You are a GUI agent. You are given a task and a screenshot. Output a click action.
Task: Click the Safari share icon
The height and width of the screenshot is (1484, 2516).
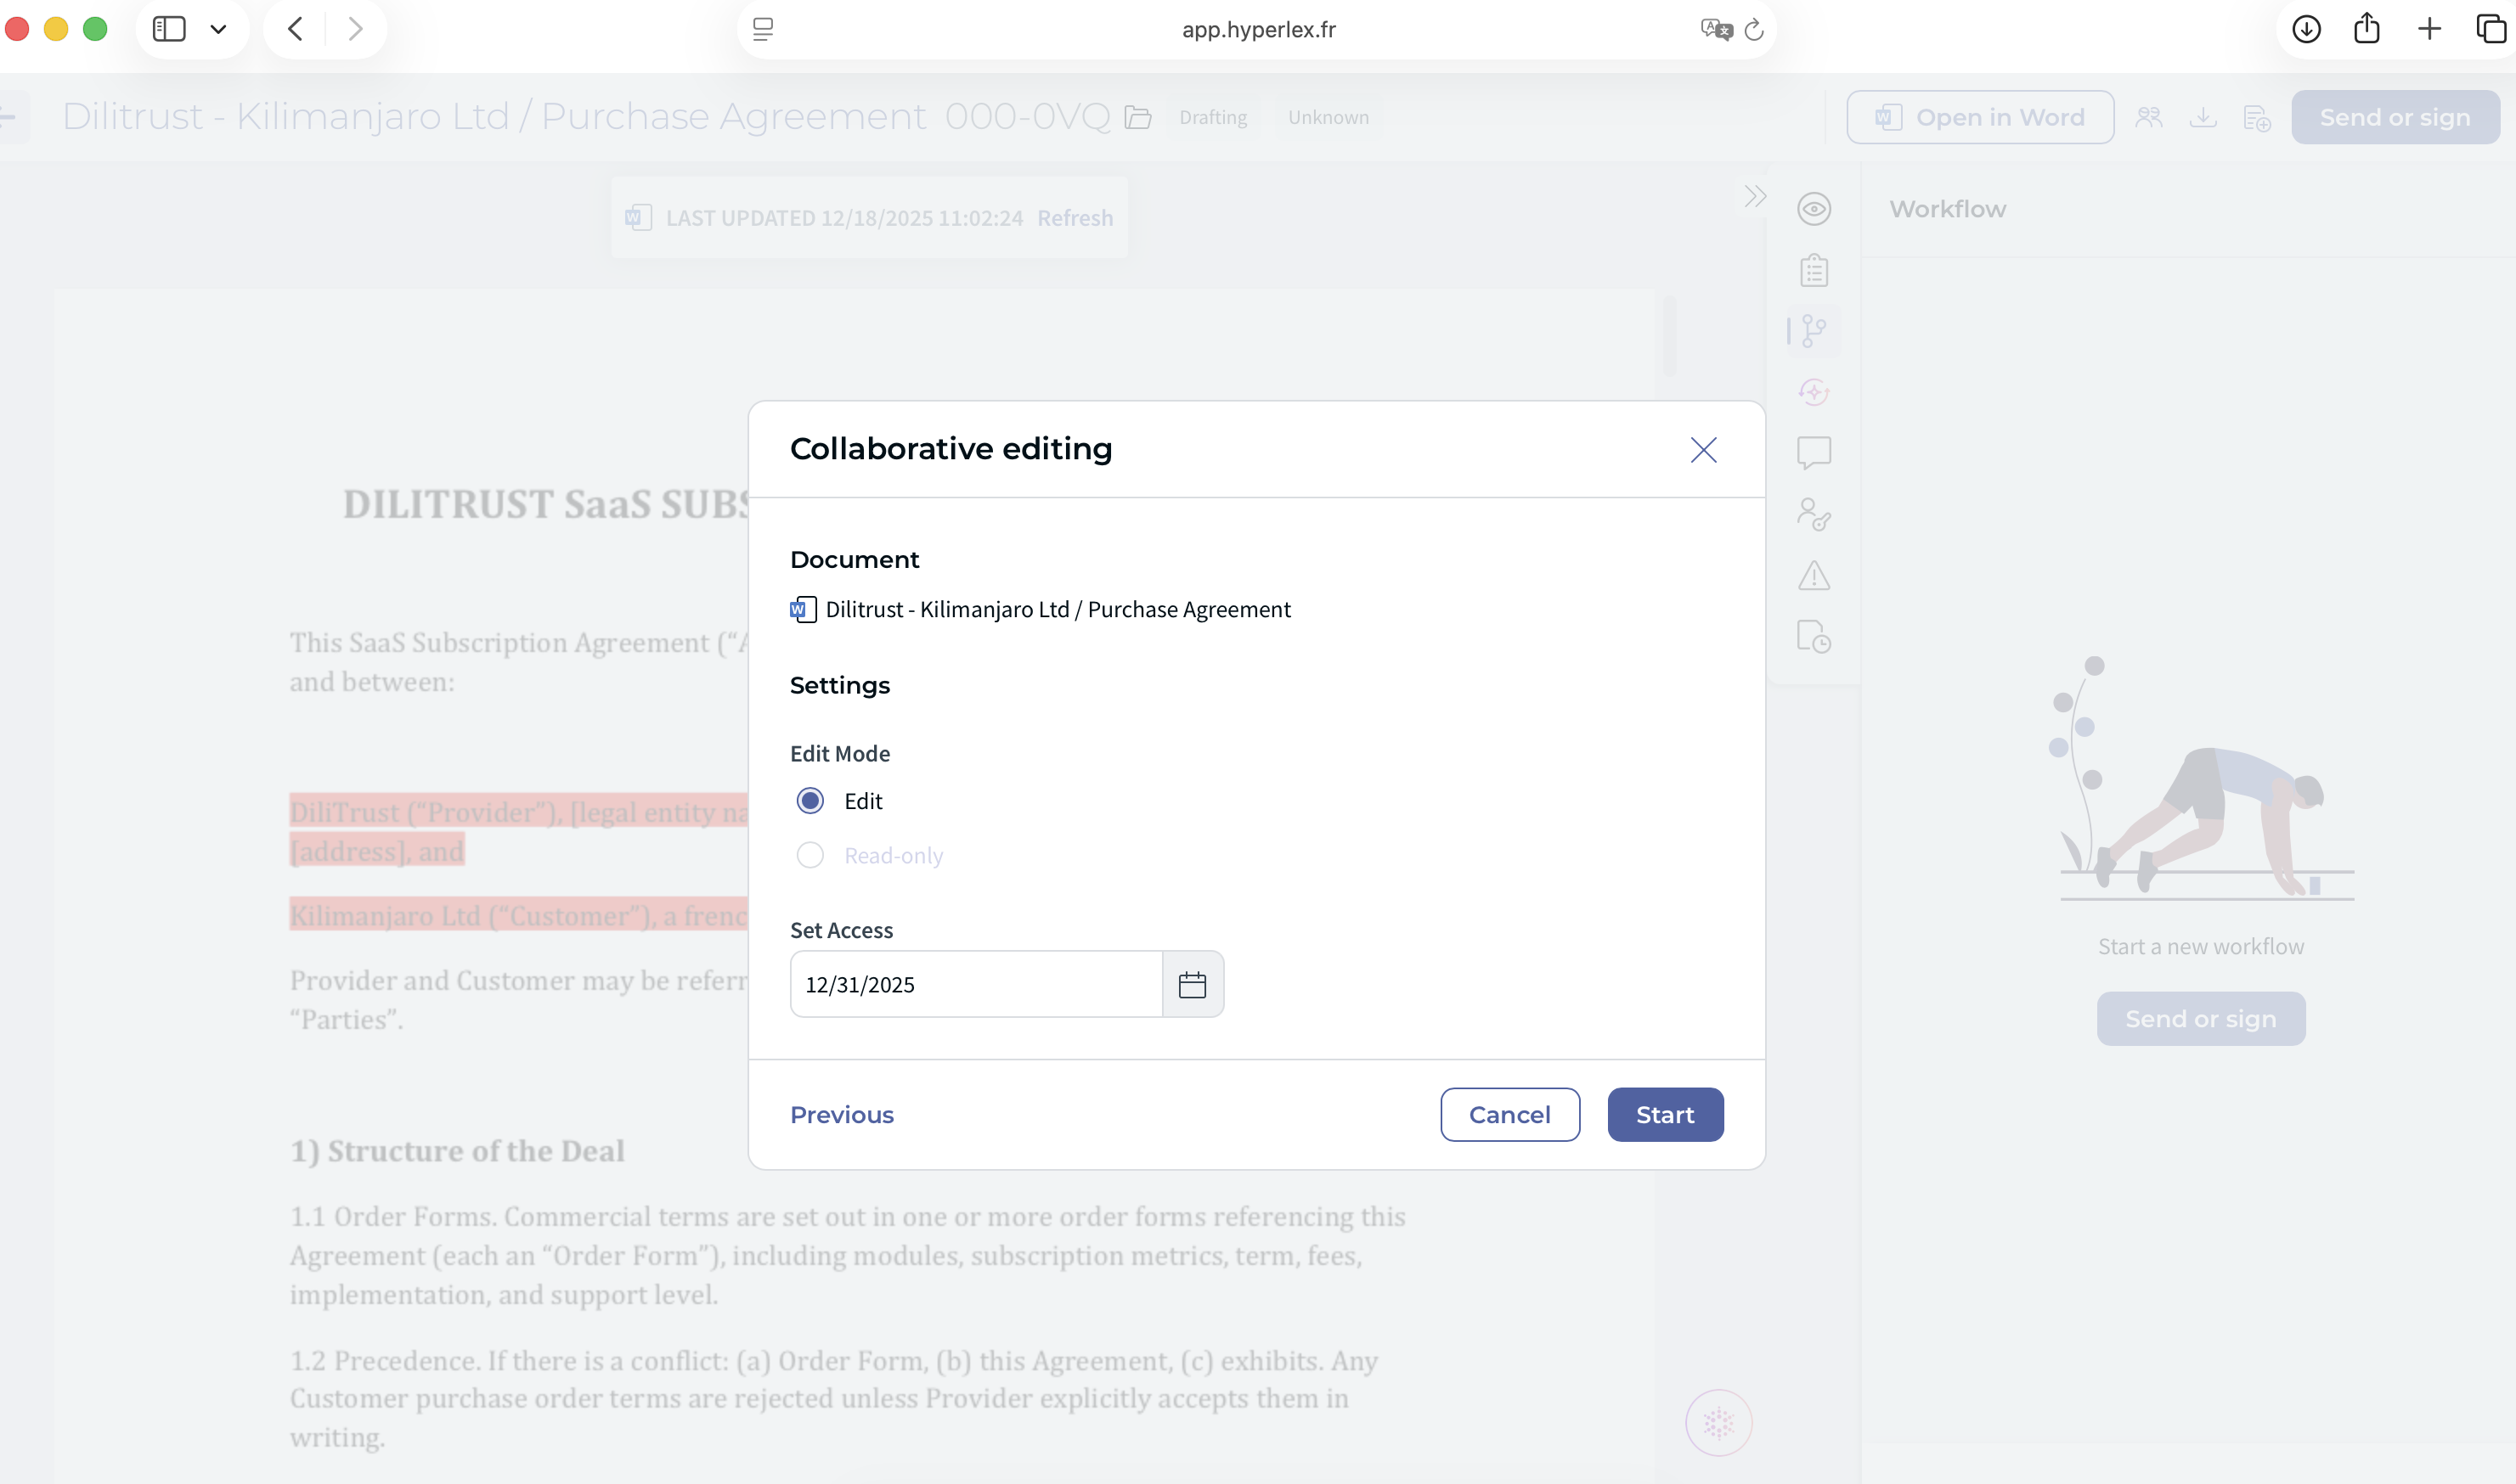coord(2366,29)
